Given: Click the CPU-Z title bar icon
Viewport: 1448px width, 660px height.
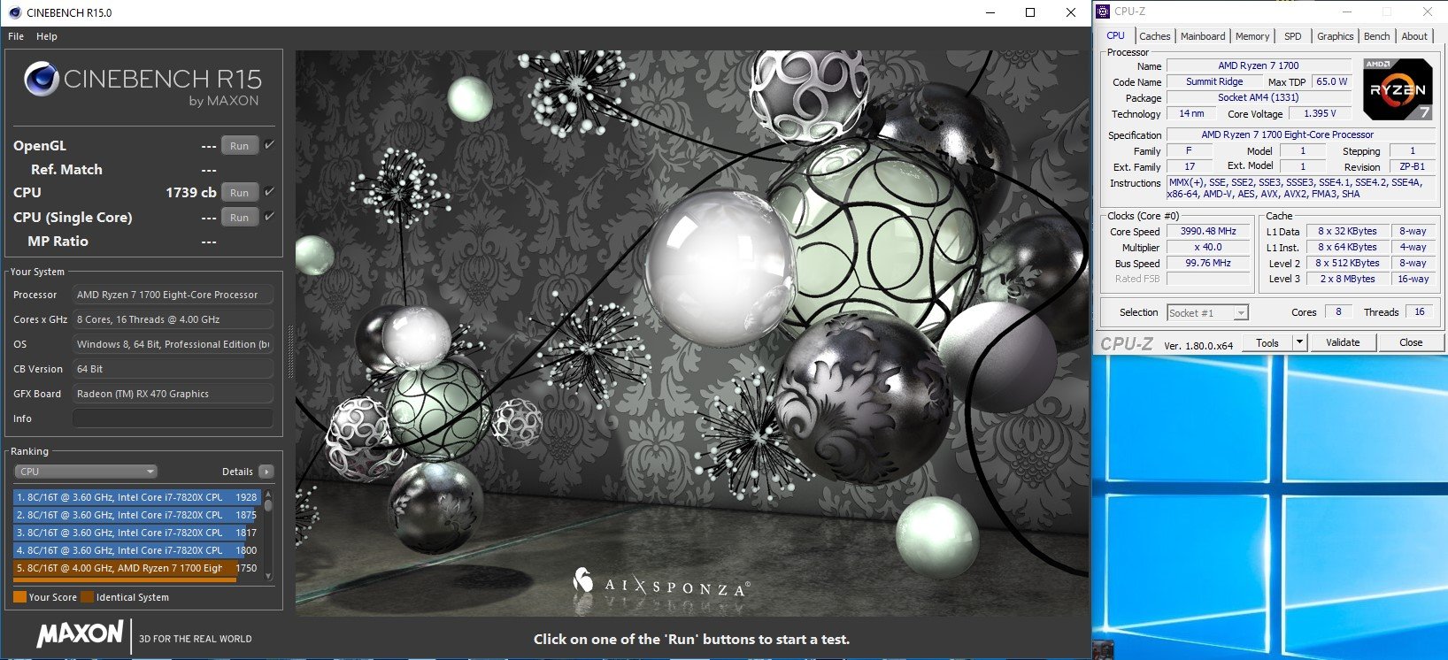Looking at the screenshot, I should [1103, 12].
